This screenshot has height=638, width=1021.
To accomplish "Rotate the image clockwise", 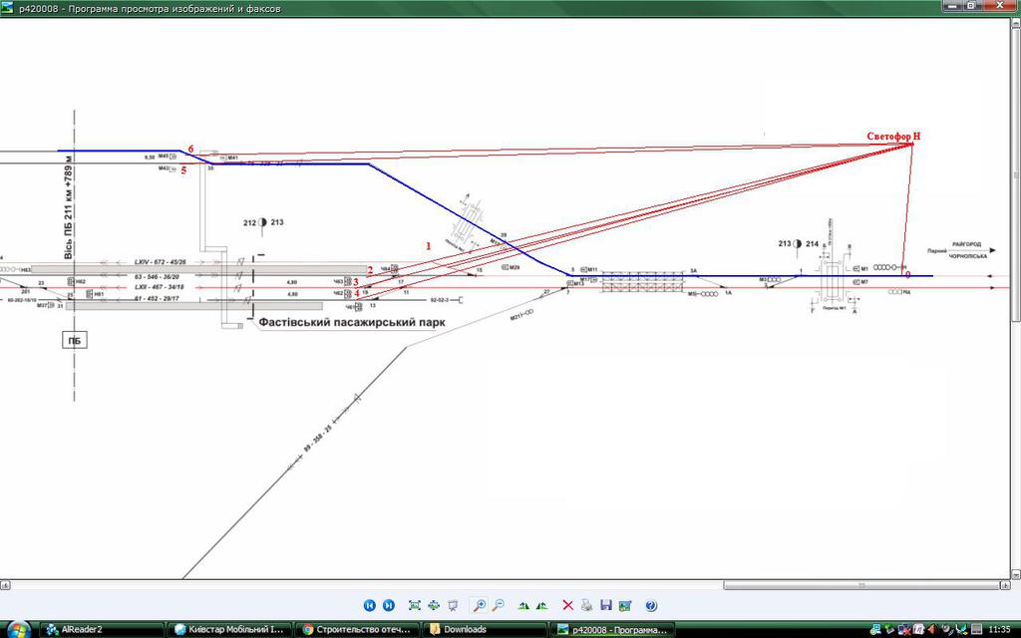I will [x=523, y=605].
